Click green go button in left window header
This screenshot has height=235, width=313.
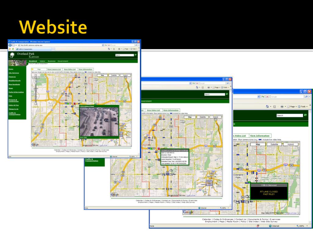[136, 55]
